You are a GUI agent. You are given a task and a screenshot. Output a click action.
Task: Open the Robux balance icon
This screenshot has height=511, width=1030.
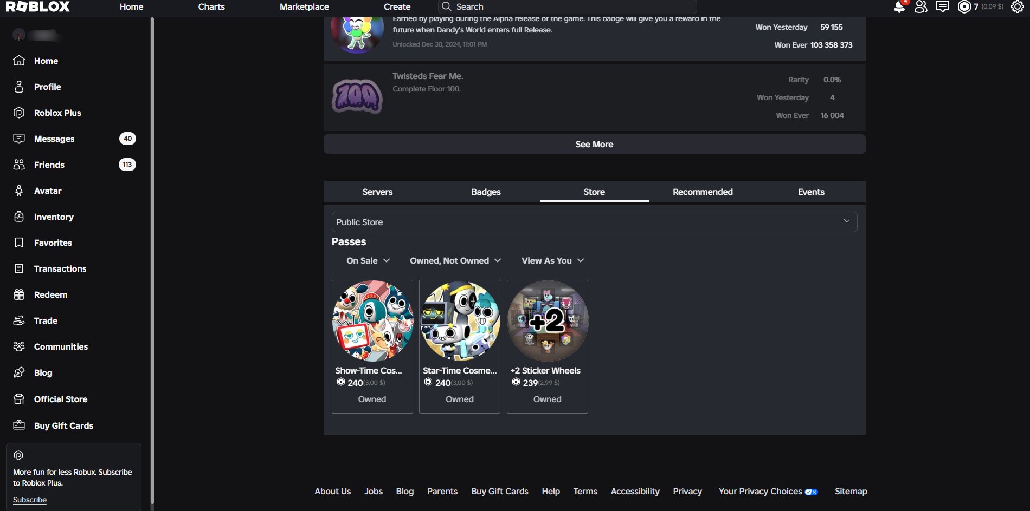964,6
